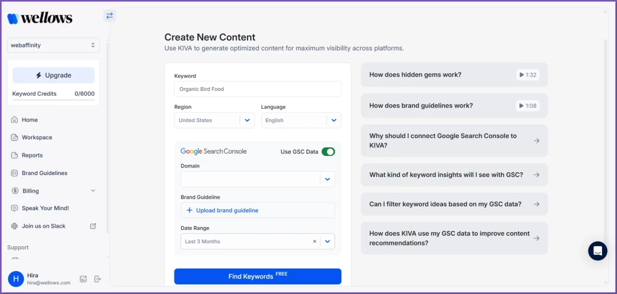Collapse the sidebar using the double-arrow icon
Screen dimensions: 617x294
click(x=109, y=15)
